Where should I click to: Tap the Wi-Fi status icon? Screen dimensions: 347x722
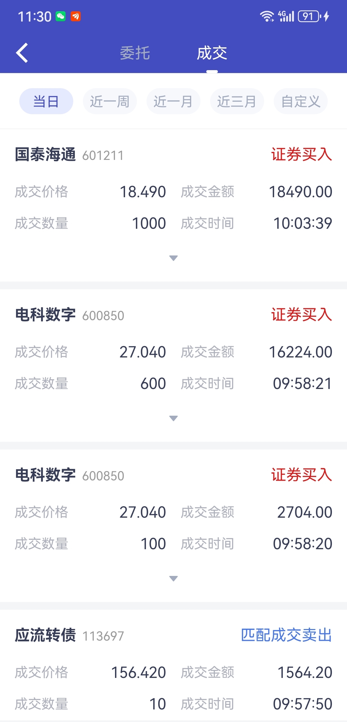tap(267, 16)
